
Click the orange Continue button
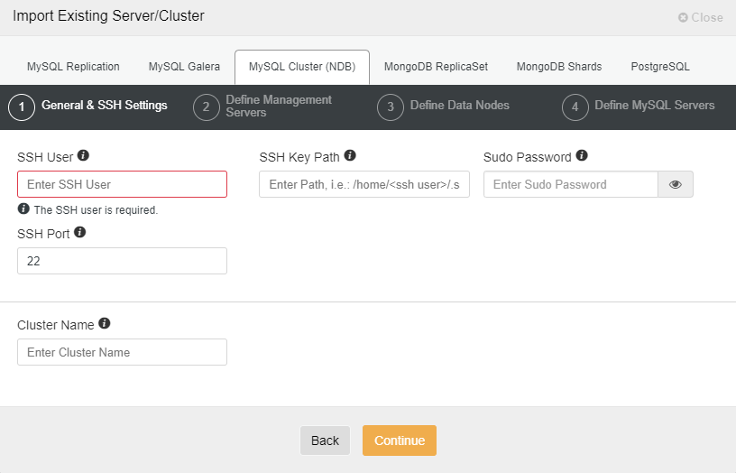[400, 441]
